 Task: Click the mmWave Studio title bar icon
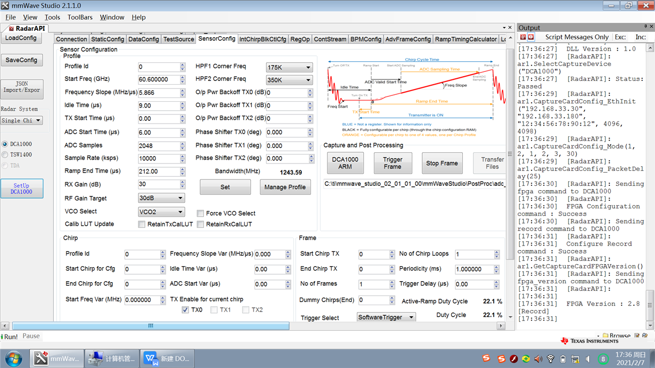tap(5, 5)
